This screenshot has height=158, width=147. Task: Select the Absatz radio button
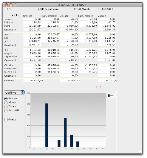click(x=6, y=103)
